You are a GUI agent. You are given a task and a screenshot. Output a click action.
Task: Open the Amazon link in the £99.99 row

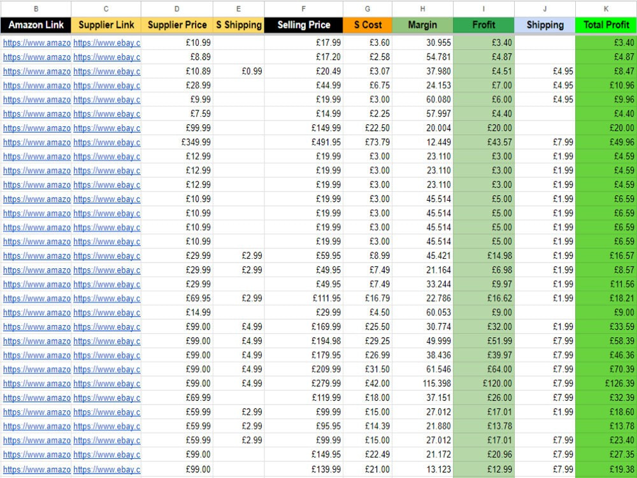pyautogui.click(x=36, y=128)
